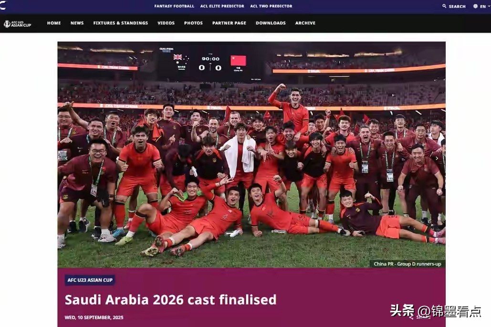
Task: Click the Fantasy Football link
Action: 174,6
